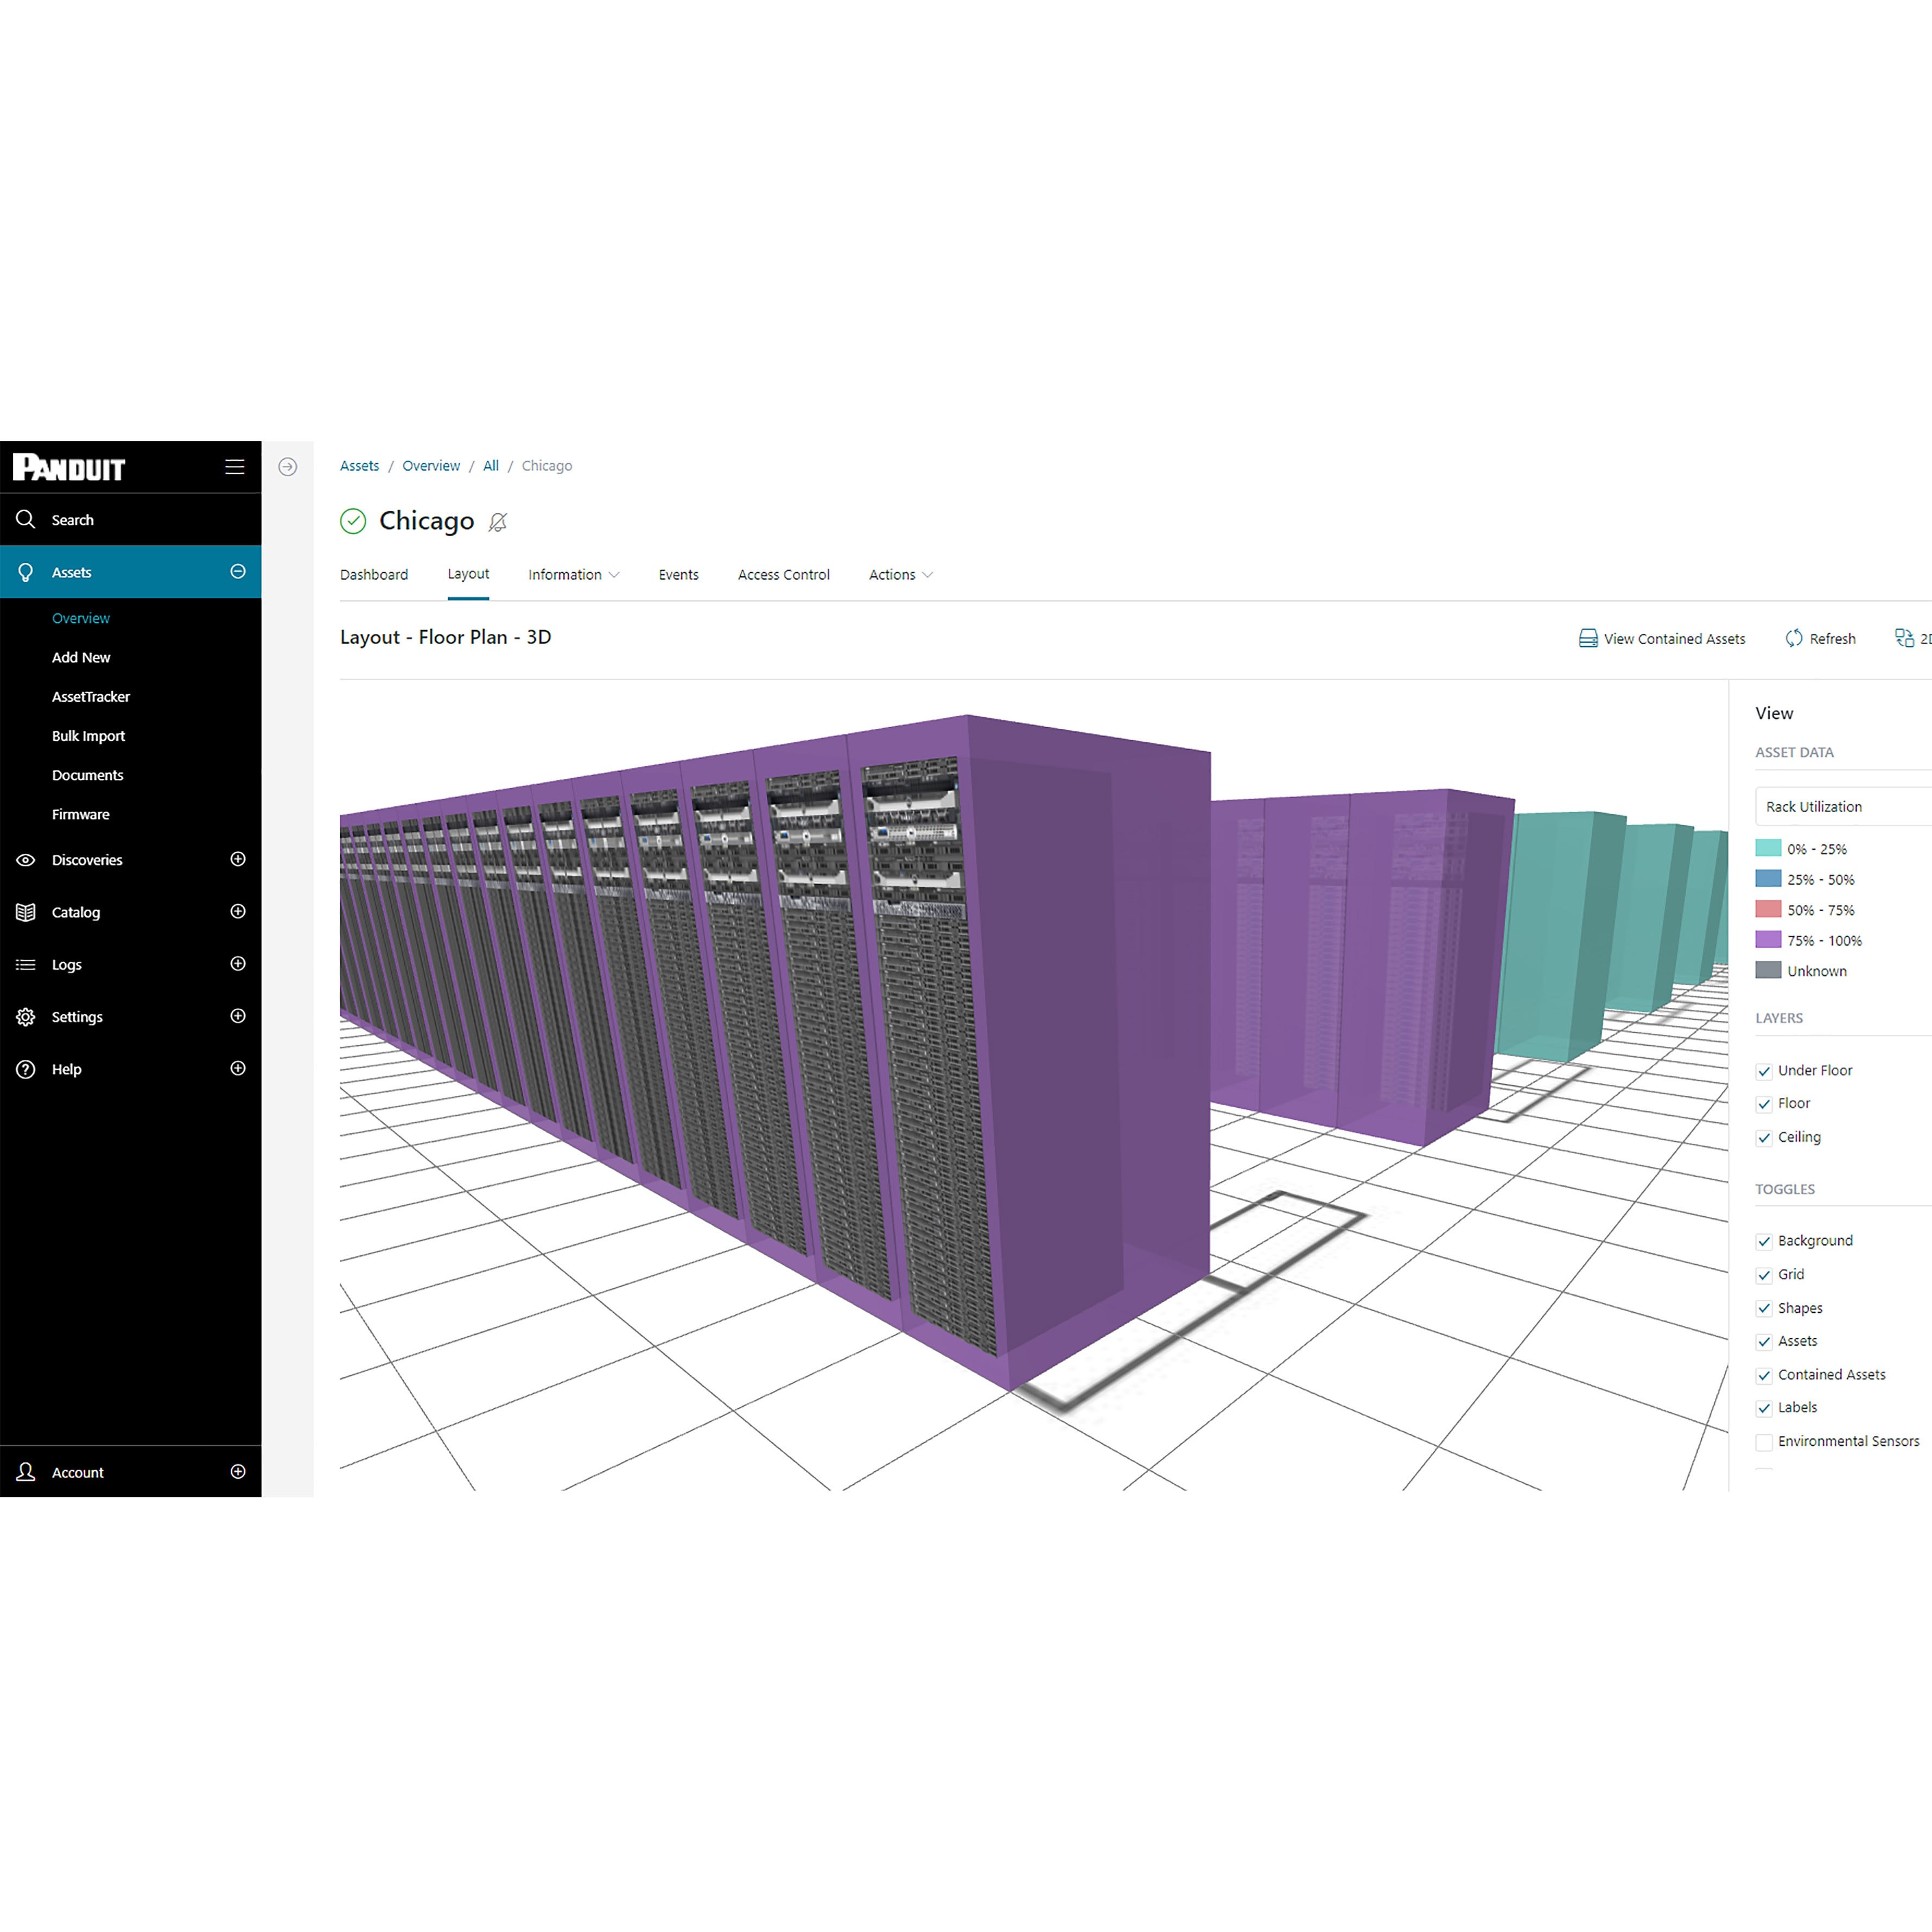Click the muted bell icon next to Chicago
The width and height of the screenshot is (1932, 1932).
pyautogui.click(x=498, y=522)
